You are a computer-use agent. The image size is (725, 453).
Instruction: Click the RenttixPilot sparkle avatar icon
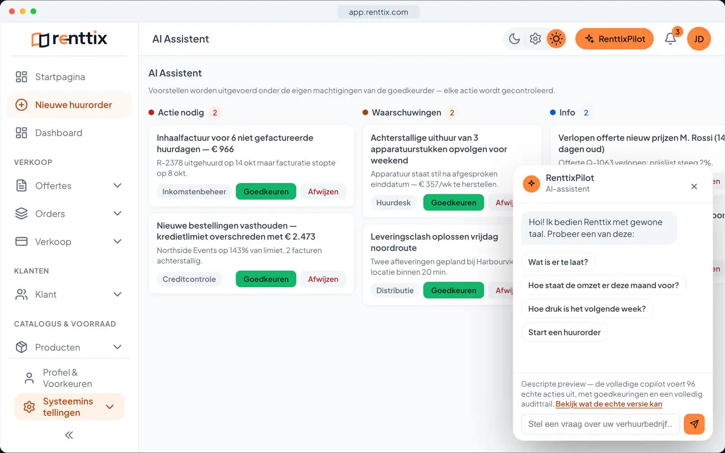pyautogui.click(x=532, y=183)
